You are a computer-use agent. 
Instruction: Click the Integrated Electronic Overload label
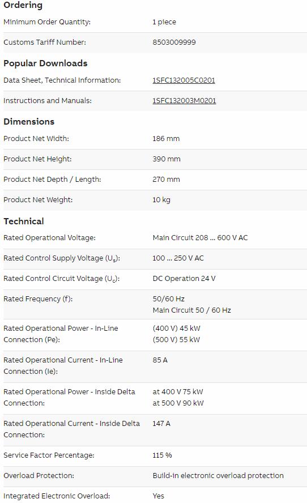click(57, 496)
